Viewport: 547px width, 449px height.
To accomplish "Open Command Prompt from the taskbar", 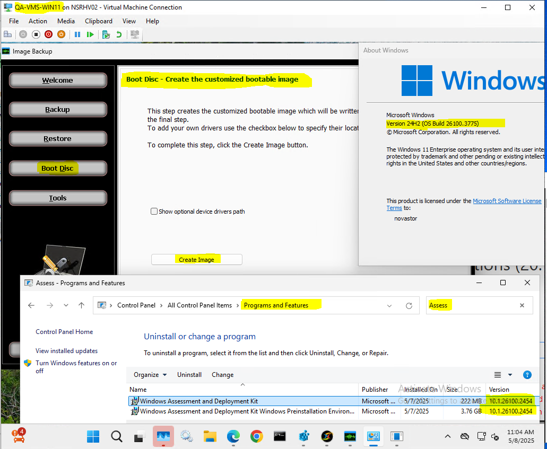I will click(x=280, y=436).
